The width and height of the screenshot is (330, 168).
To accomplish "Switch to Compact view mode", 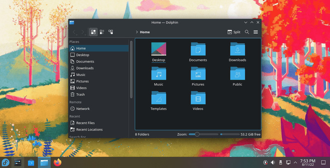I will pyautogui.click(x=102, y=32).
